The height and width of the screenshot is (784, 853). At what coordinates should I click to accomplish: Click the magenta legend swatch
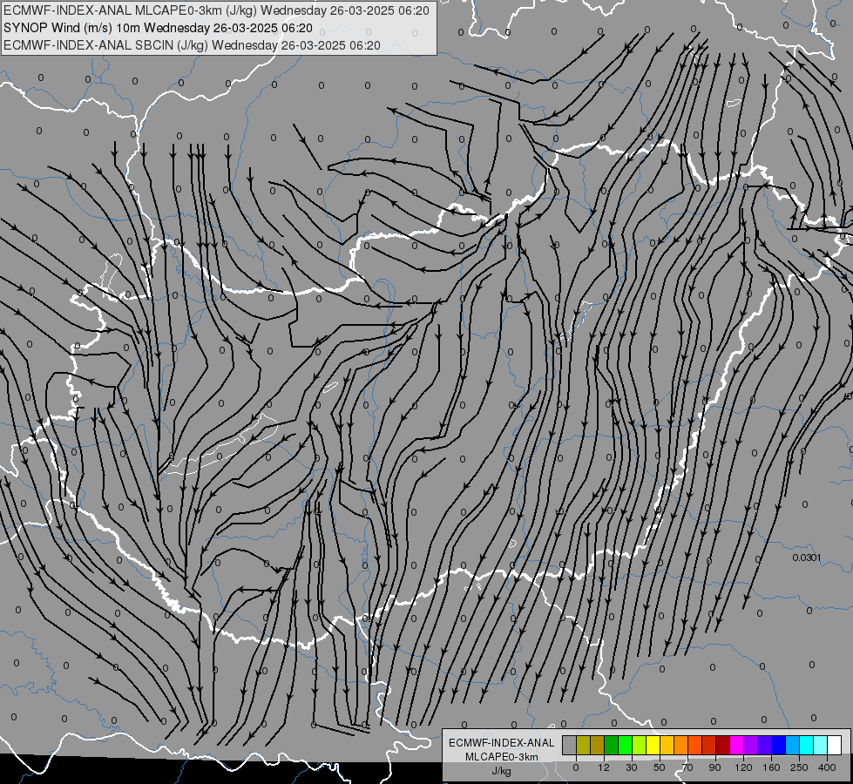737,745
